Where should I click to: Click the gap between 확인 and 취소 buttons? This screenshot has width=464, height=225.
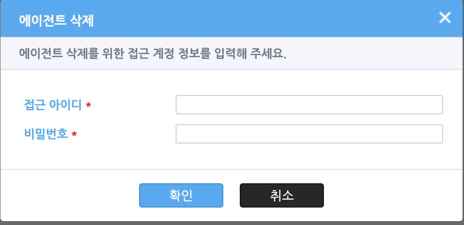(x=232, y=195)
